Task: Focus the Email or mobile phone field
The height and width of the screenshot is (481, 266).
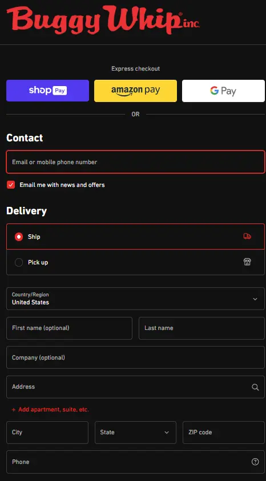Action: [135, 162]
